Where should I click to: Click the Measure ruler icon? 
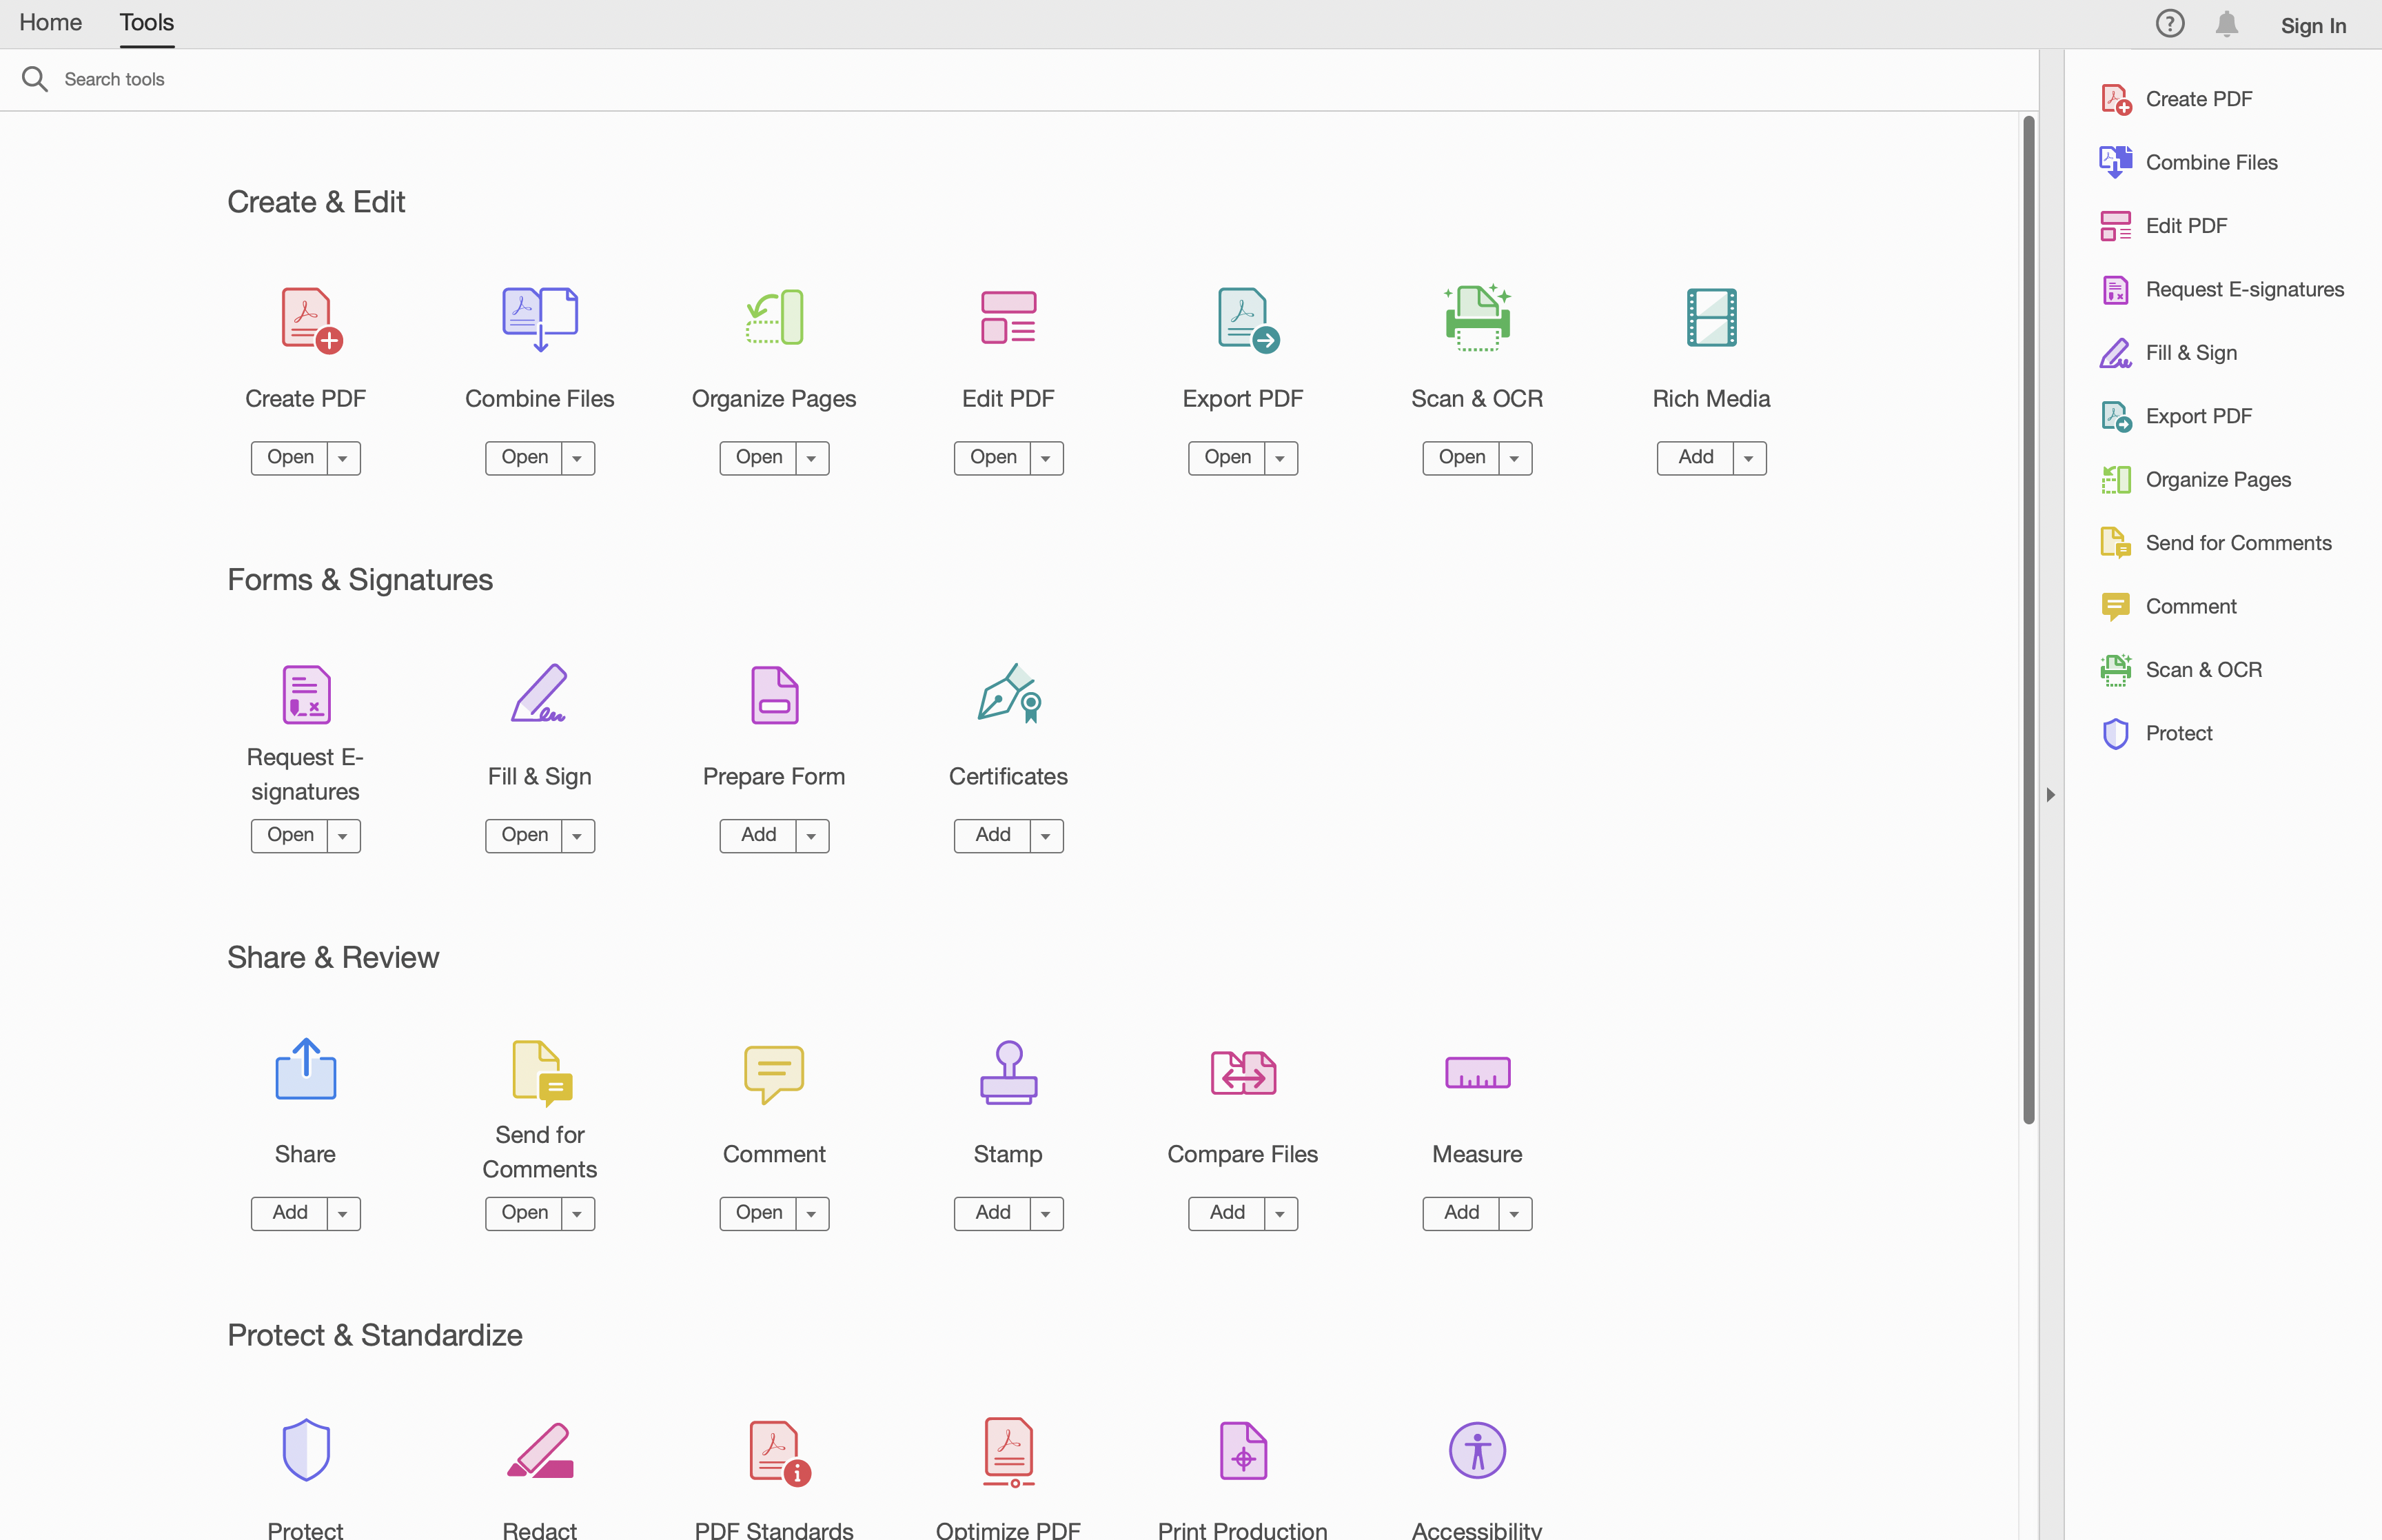(1478, 1073)
